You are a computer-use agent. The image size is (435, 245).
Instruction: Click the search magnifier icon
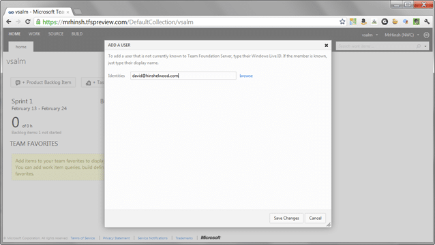click(419, 46)
